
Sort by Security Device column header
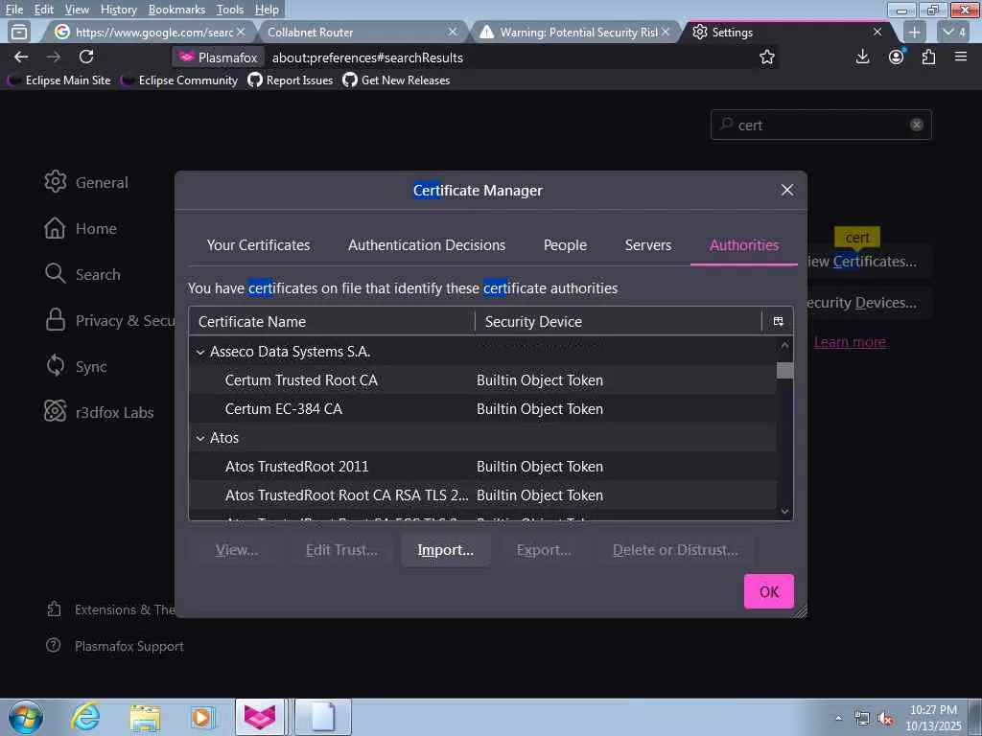(619, 321)
